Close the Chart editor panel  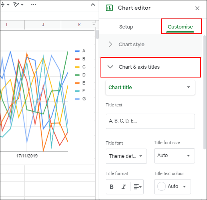(x=197, y=8)
